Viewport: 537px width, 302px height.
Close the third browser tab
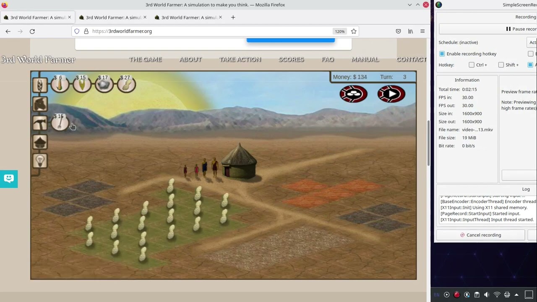pyautogui.click(x=220, y=17)
